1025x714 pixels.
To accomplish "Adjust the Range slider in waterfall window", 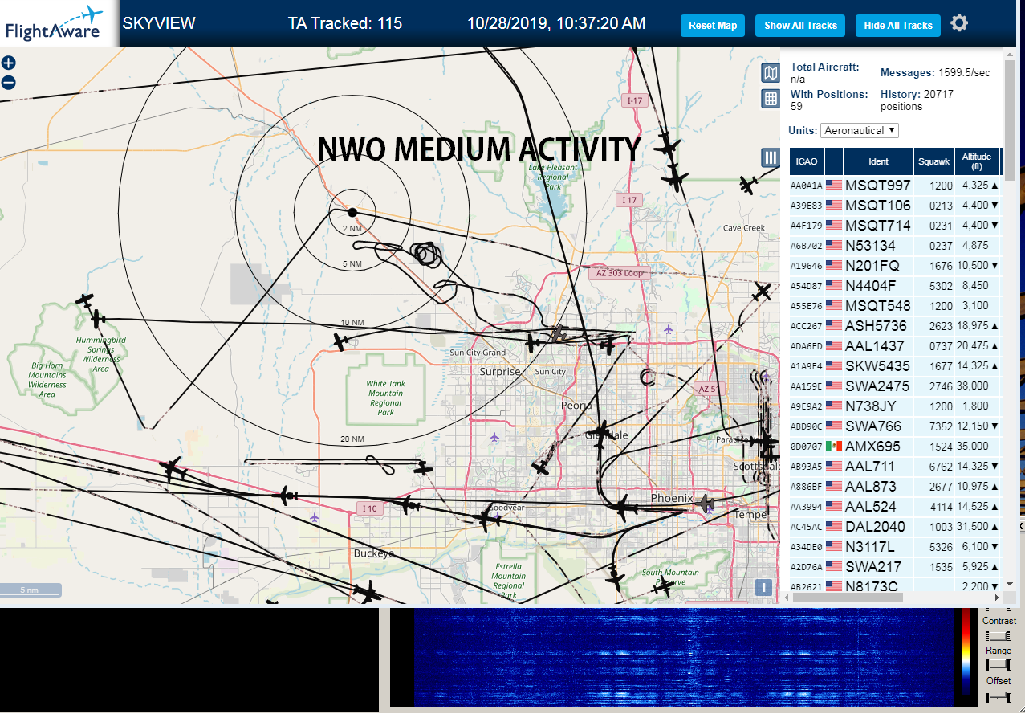I will [x=997, y=665].
